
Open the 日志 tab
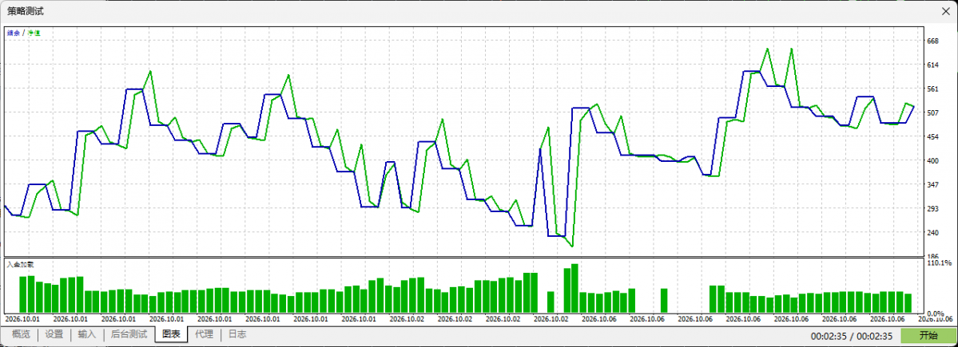click(237, 334)
